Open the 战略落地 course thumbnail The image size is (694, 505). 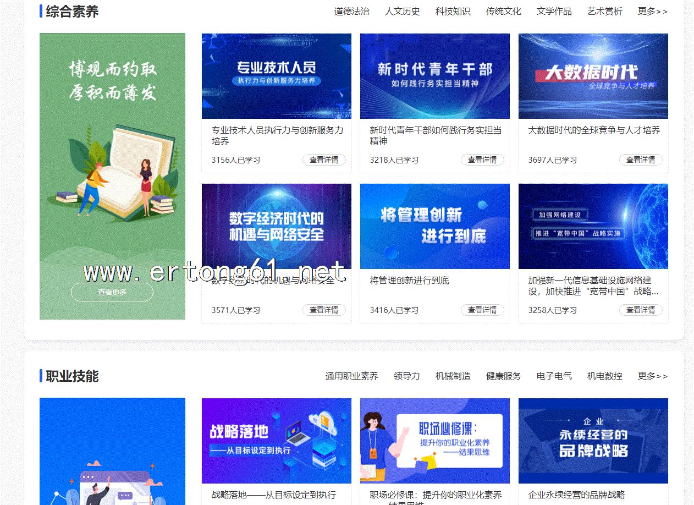click(276, 441)
